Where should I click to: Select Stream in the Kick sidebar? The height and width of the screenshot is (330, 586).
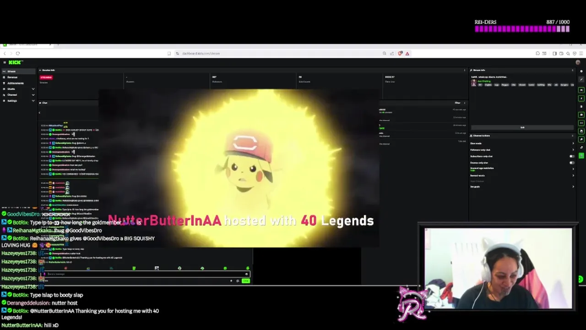pyautogui.click(x=17, y=71)
